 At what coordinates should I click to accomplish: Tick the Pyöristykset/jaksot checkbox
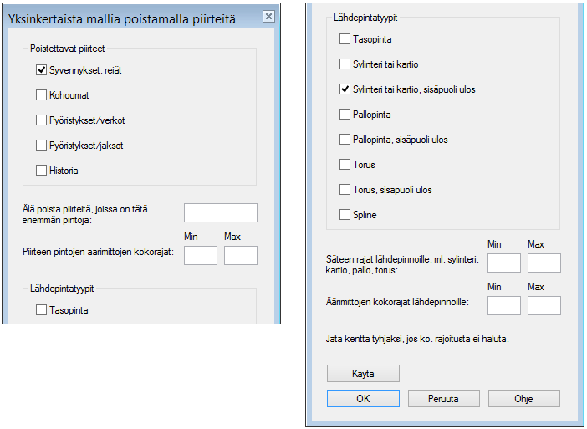click(42, 146)
